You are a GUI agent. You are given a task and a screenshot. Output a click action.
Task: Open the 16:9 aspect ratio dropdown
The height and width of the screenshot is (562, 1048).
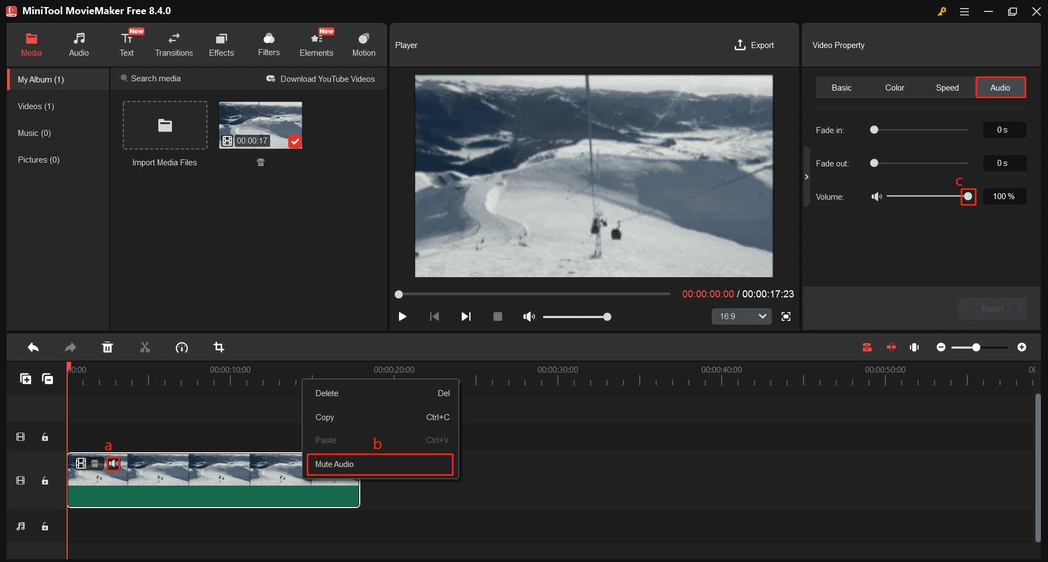click(741, 316)
